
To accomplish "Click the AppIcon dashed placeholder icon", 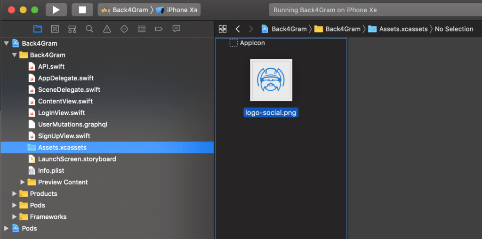I will point(233,43).
